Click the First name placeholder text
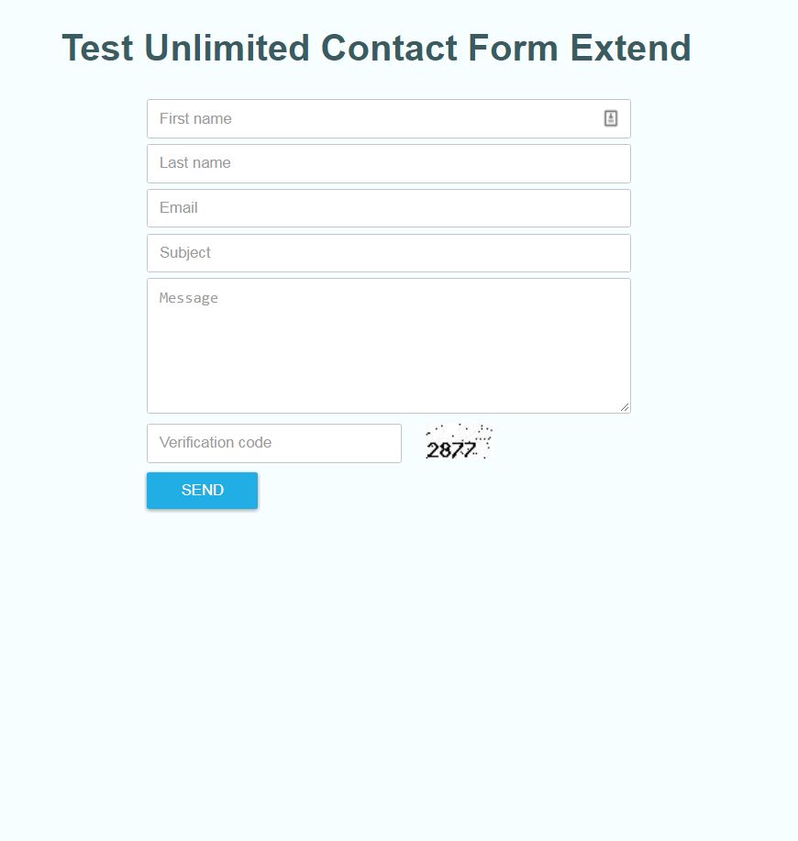The height and width of the screenshot is (841, 798). [x=195, y=118]
